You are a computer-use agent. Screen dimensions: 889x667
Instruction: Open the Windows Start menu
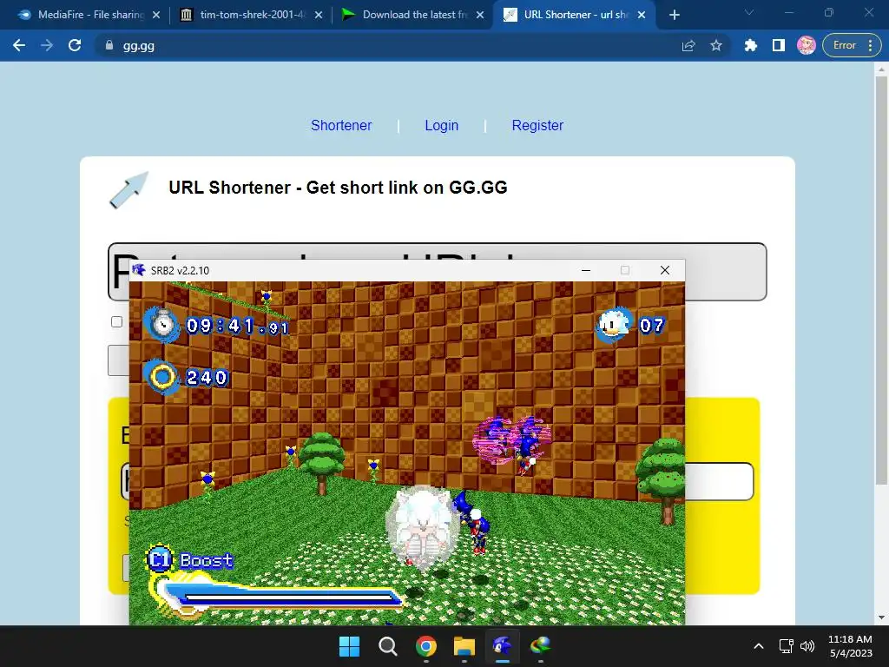349,646
